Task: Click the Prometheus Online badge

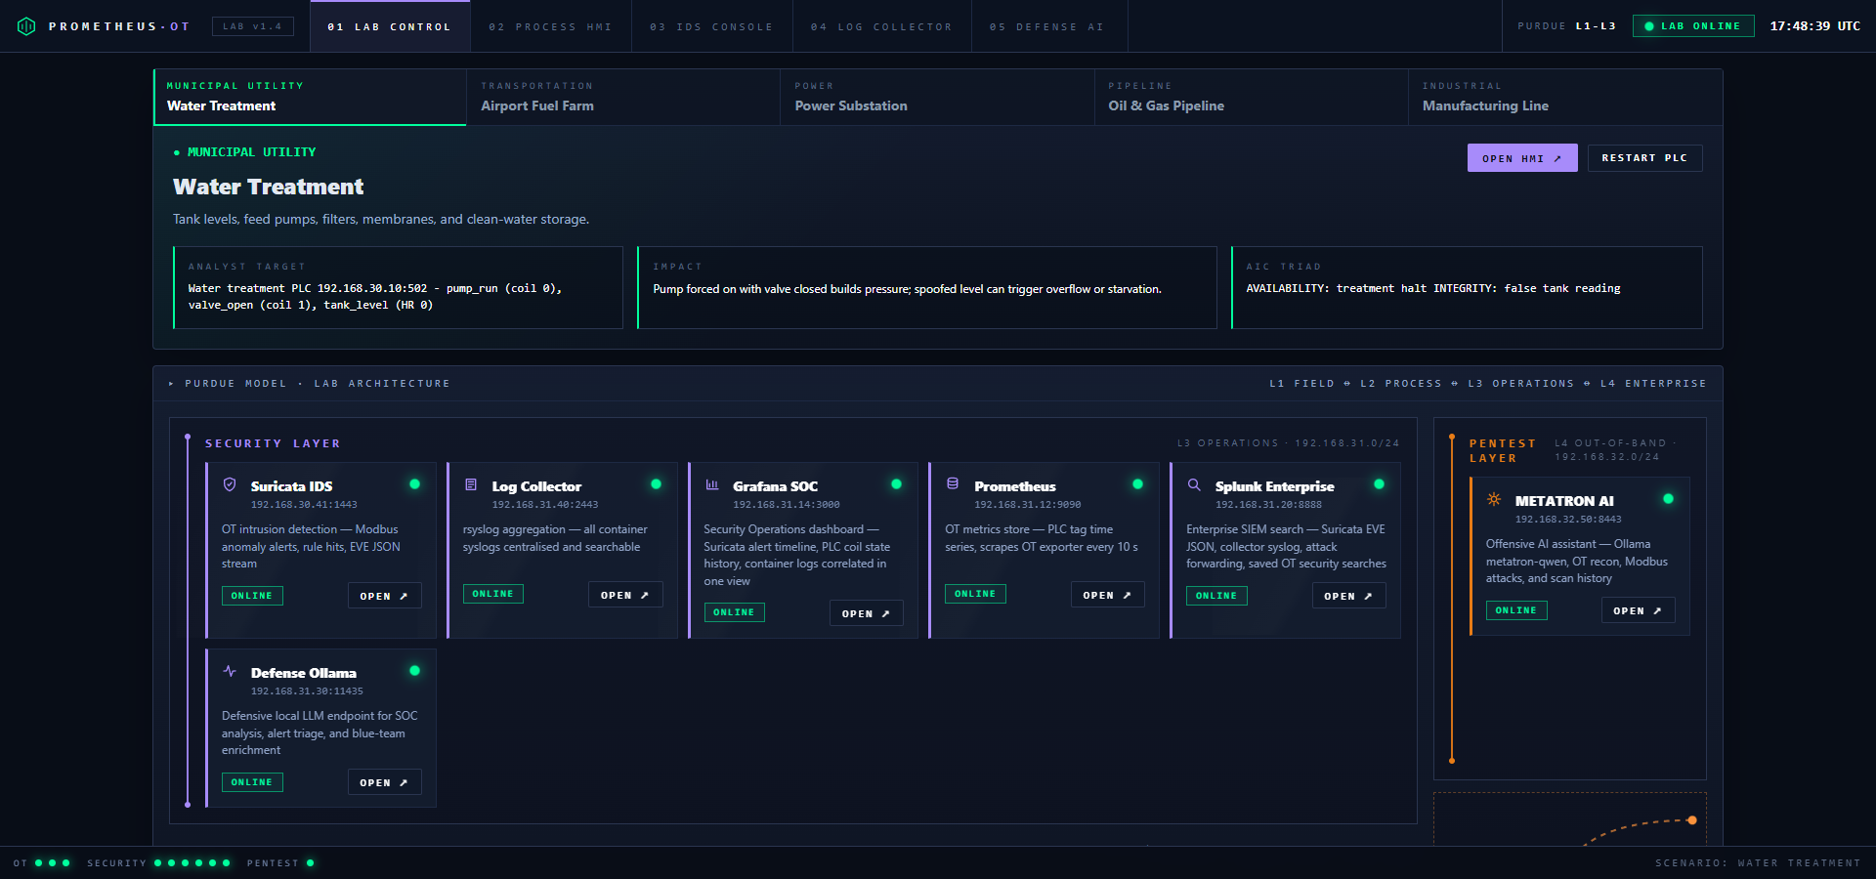Action: [x=975, y=594]
